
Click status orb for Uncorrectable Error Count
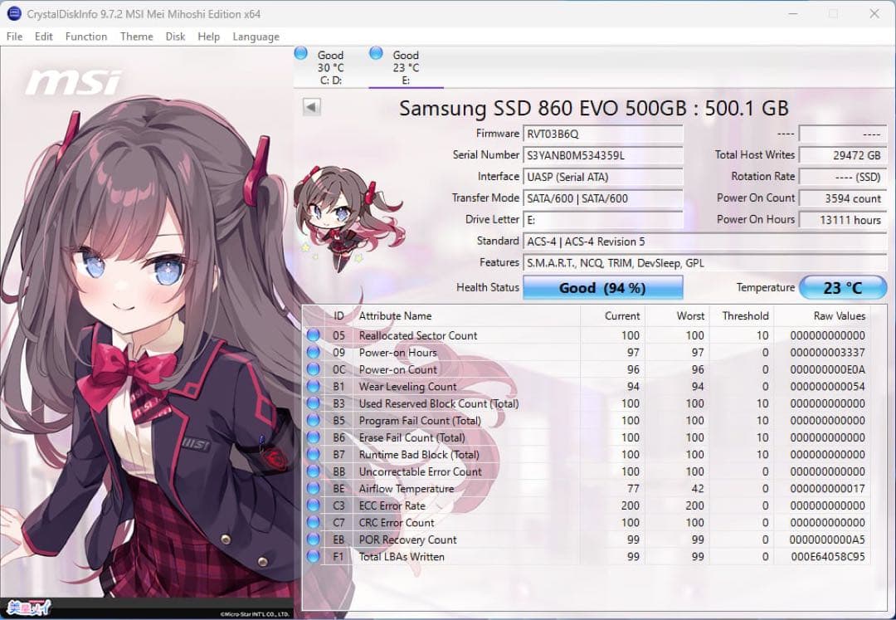pyautogui.click(x=313, y=471)
